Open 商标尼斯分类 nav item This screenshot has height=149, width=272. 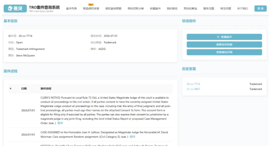(136, 9)
